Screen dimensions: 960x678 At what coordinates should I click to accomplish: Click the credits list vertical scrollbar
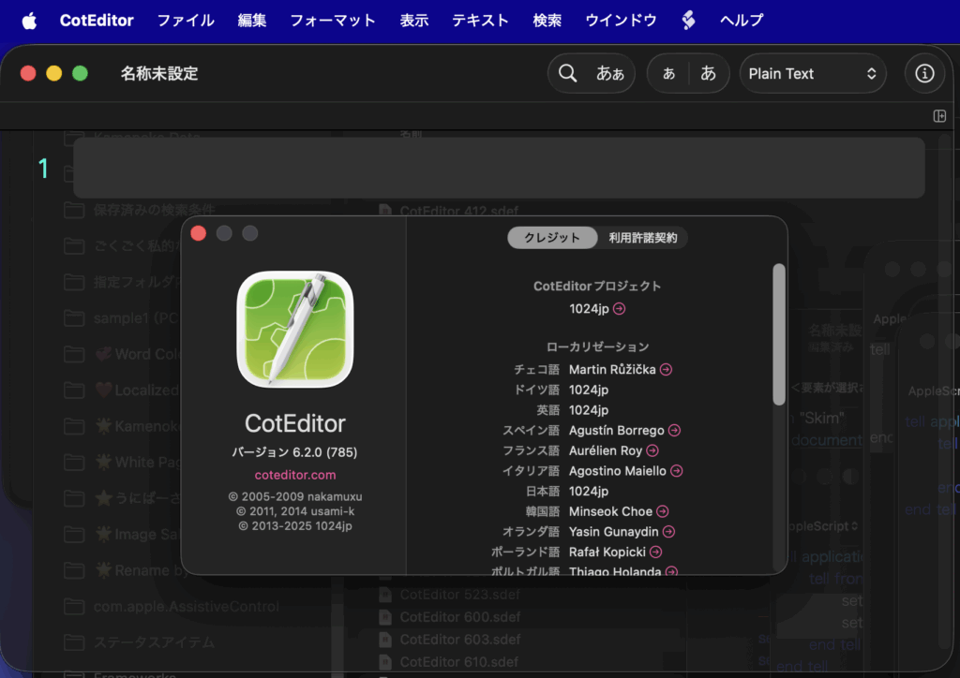pos(778,335)
